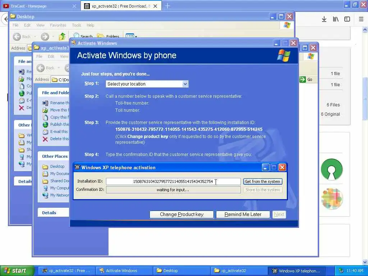Open My Documents link in Other Places
This screenshot has width=368, height=276.
(60, 174)
